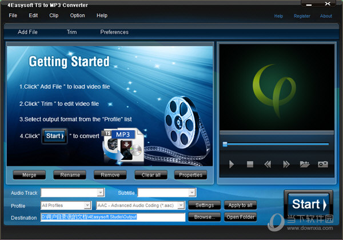This screenshot has width=343, height=240.
Task: Click the Settings button
Action: [205, 205]
